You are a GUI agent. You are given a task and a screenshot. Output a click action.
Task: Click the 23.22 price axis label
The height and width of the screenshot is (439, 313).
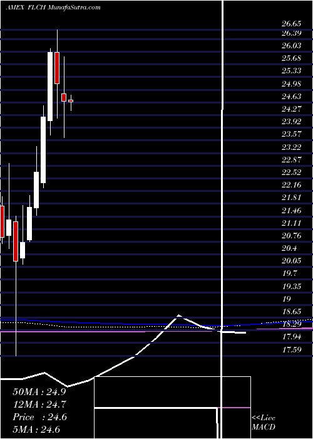292,147
